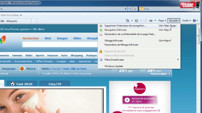Open the Outils menu
This screenshot has height=113, width=202.
(187, 21)
